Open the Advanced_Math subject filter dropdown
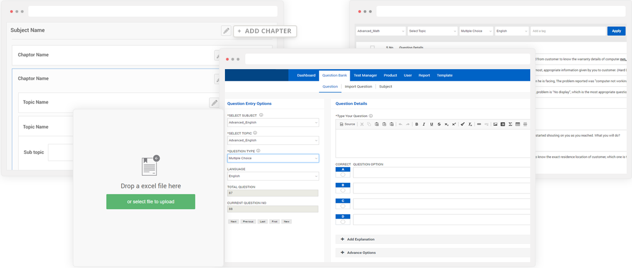This screenshot has height=268, width=632. 381,31
